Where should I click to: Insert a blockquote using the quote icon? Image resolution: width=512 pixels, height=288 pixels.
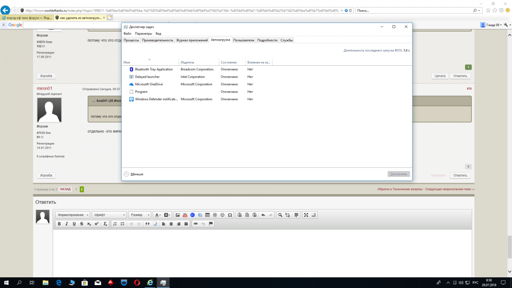click(148, 224)
